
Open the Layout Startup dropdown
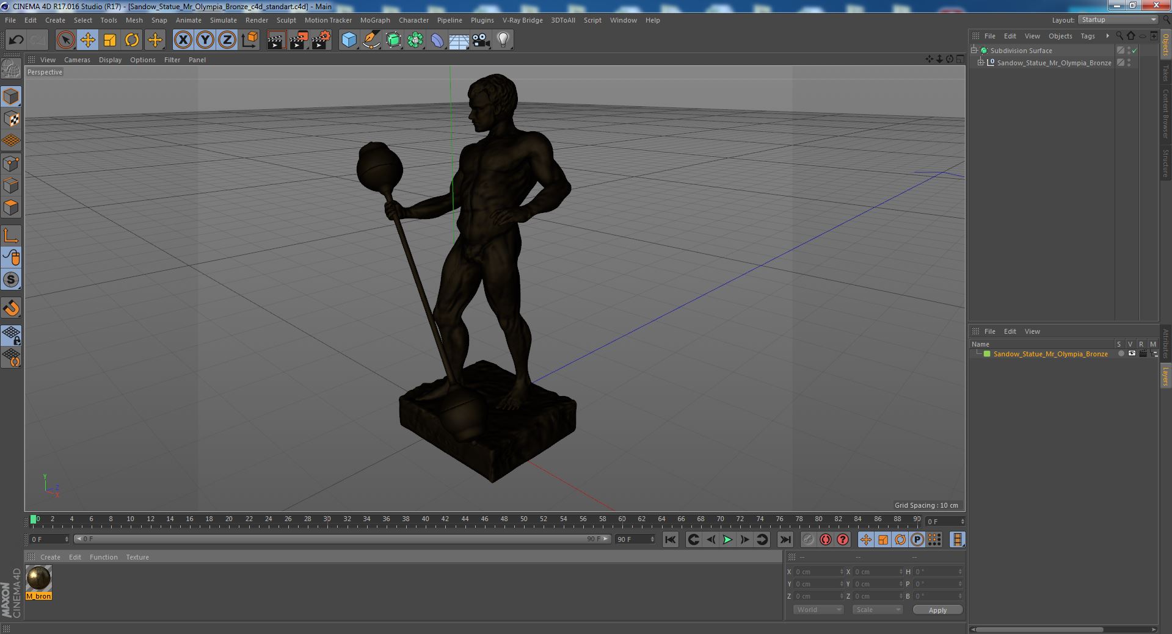(x=1118, y=20)
